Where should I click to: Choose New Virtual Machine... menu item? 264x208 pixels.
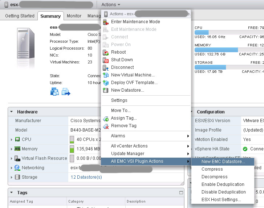pyautogui.click(x=146, y=75)
